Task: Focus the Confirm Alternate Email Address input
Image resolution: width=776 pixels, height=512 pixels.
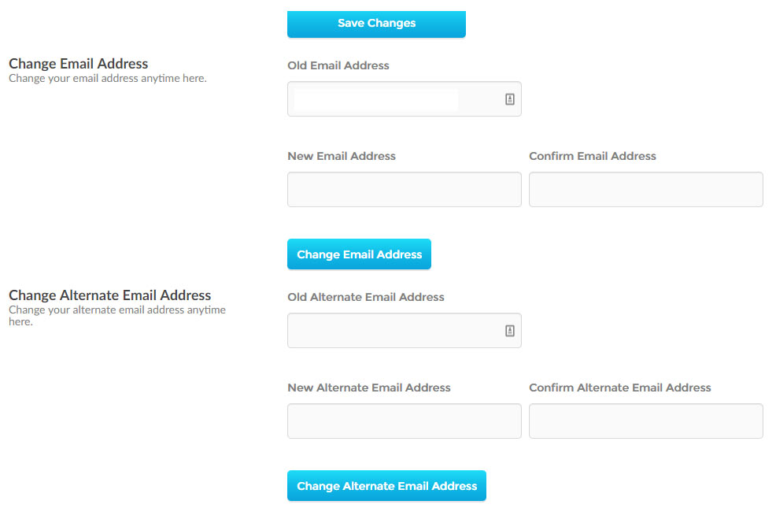Action: [x=646, y=421]
